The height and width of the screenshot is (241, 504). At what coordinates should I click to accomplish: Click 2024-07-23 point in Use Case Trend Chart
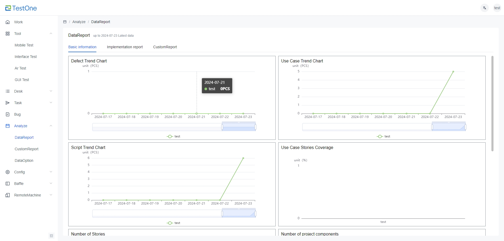pos(453,72)
